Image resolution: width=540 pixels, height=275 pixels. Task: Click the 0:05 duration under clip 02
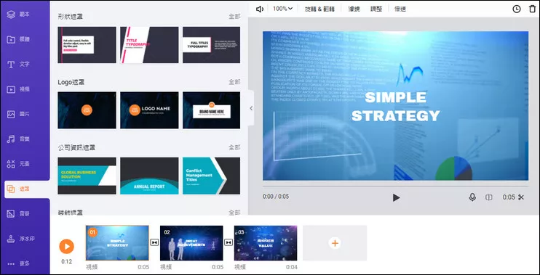click(218, 267)
